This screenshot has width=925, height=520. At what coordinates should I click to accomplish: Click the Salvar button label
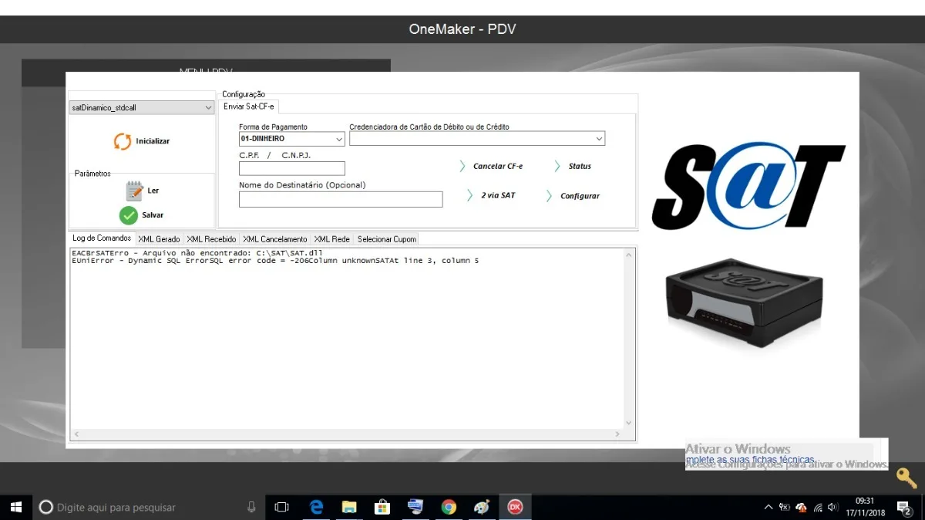coord(153,215)
